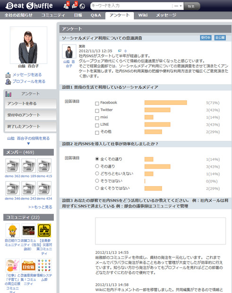Image resolution: width=232 pixels, height=293 pixels.
Task: Click the 山脇 百合子の投稿を見る link
Action: click(x=28, y=138)
